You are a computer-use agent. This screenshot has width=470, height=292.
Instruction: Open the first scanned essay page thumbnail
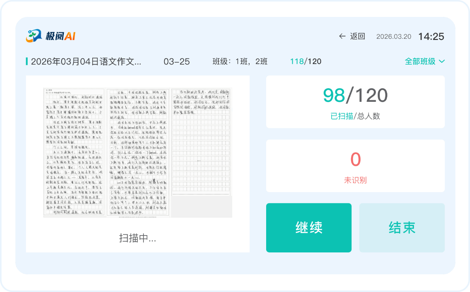click(74, 153)
